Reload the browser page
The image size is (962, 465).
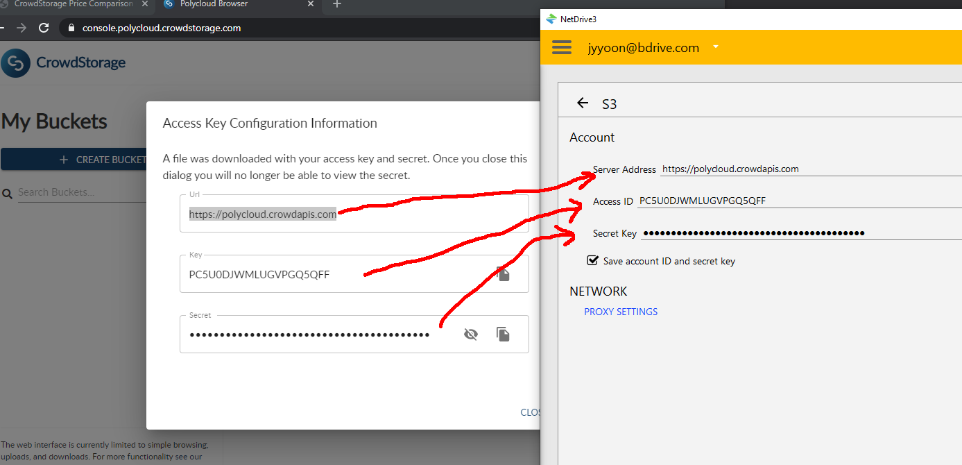click(44, 28)
